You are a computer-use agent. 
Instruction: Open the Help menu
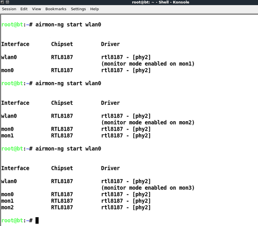(x=94, y=9)
